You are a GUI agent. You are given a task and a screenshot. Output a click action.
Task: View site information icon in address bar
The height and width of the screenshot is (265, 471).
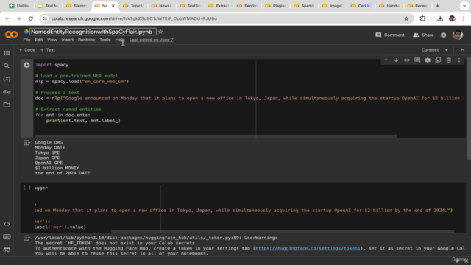pyautogui.click(x=45, y=18)
